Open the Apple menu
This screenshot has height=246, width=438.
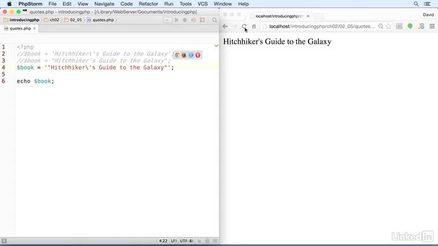click(x=9, y=4)
